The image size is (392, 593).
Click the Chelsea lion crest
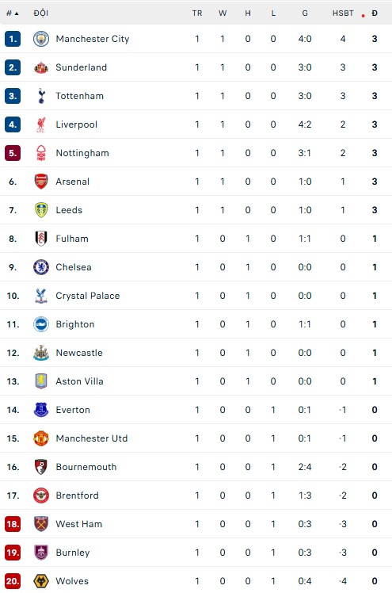41,267
